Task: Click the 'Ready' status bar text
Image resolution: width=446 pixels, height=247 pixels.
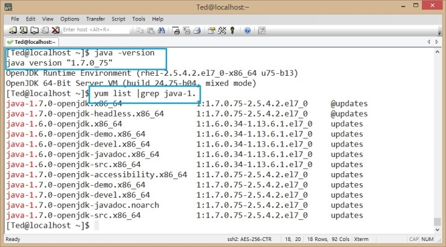Action: tap(13, 239)
